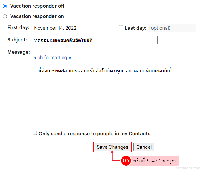Screen dimensions: 201x170
Task: Check the only-send-to-Contacts checkbox
Action: [x=35, y=133]
